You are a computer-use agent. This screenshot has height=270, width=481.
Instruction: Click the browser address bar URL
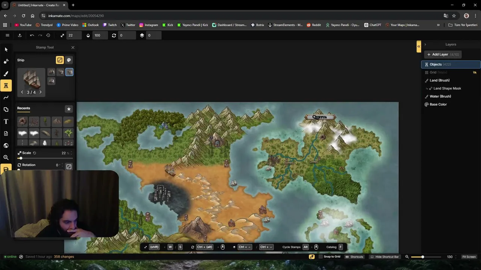[76, 16]
